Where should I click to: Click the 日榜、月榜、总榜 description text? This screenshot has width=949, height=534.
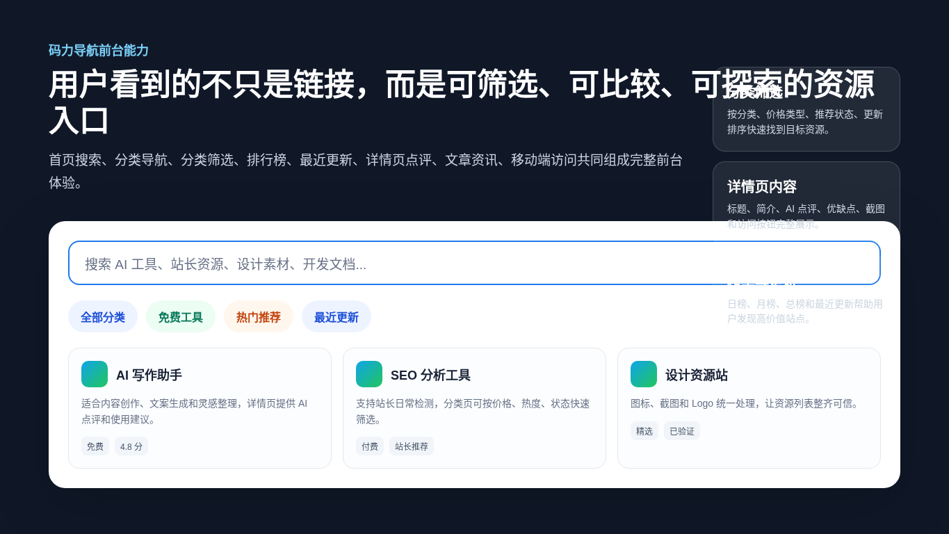pos(805,311)
